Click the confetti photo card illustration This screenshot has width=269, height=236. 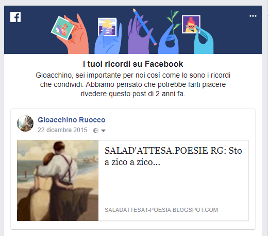point(62,28)
